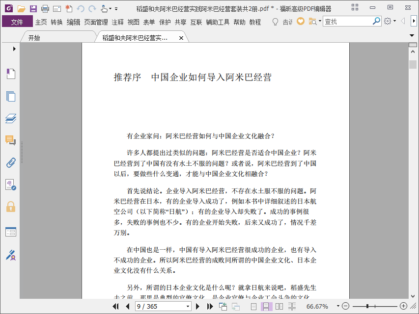Go to the next page
The height and width of the screenshot is (314, 419).
pos(198,306)
